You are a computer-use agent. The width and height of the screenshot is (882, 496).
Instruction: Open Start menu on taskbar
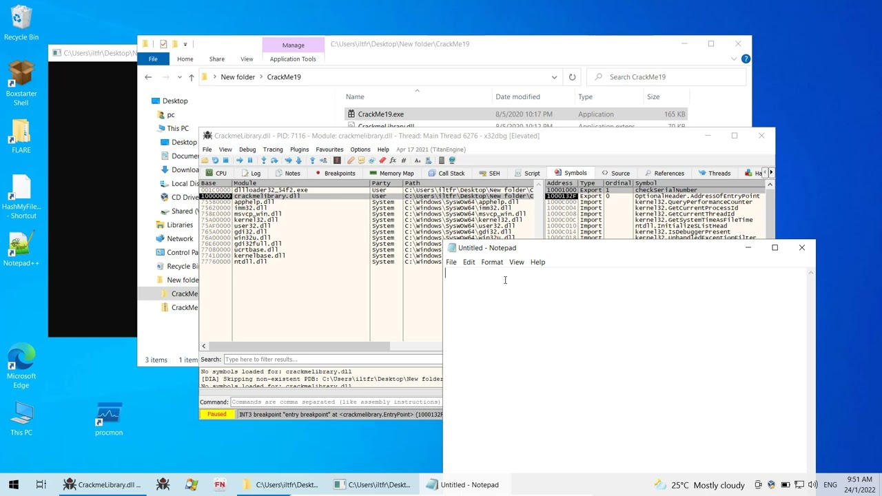[x=14, y=485]
